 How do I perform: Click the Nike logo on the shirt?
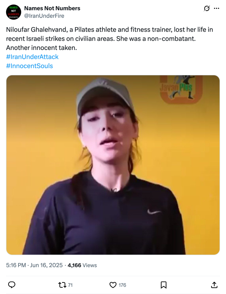pyautogui.click(x=154, y=212)
